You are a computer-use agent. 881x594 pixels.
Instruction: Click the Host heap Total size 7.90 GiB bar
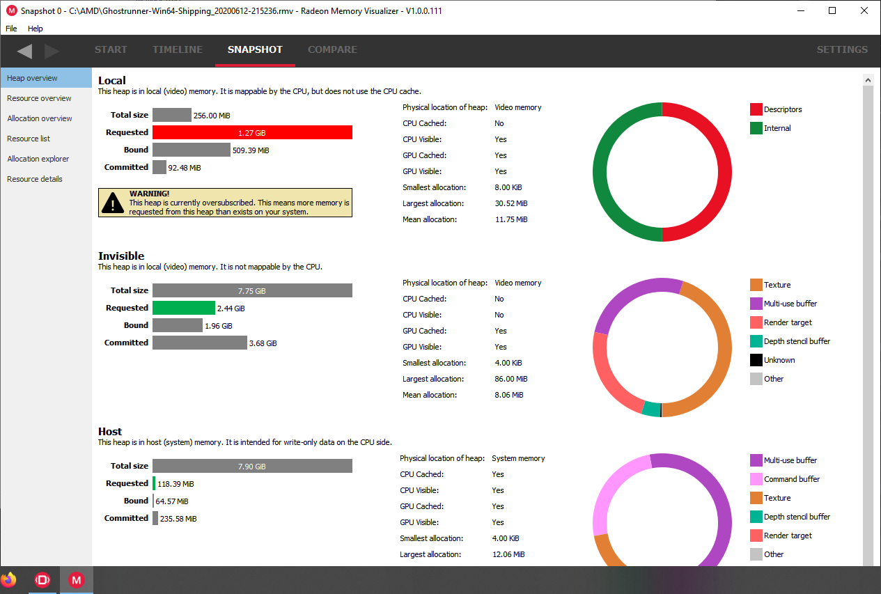[252, 466]
